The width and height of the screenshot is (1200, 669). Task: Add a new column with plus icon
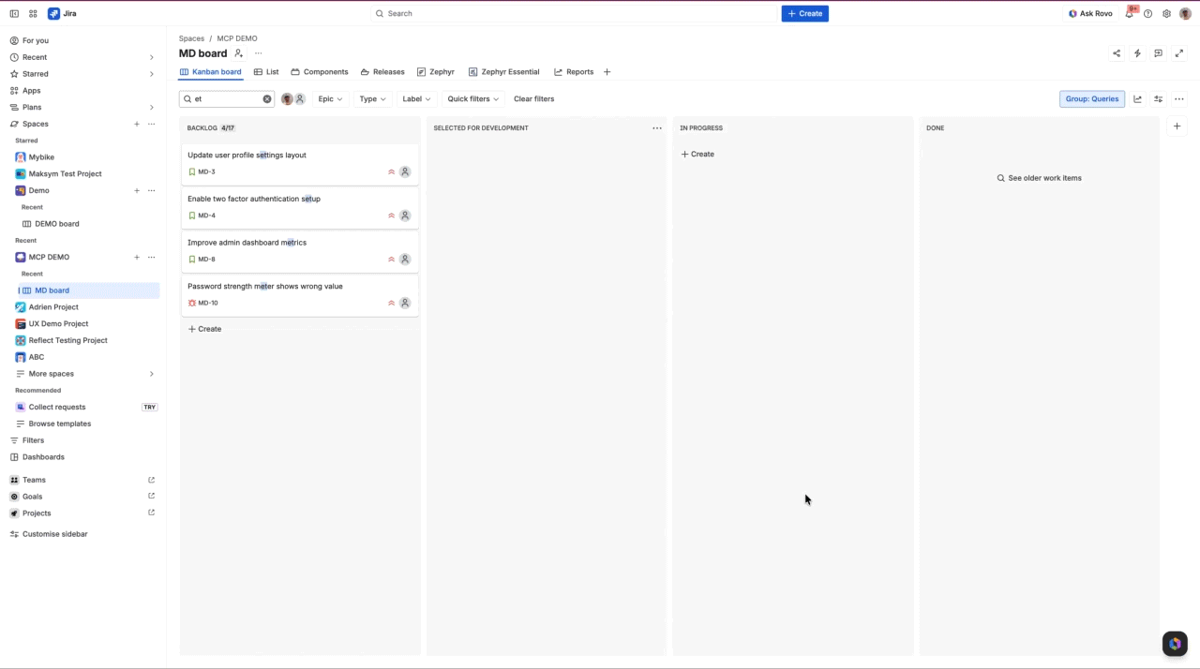pyautogui.click(x=1177, y=126)
